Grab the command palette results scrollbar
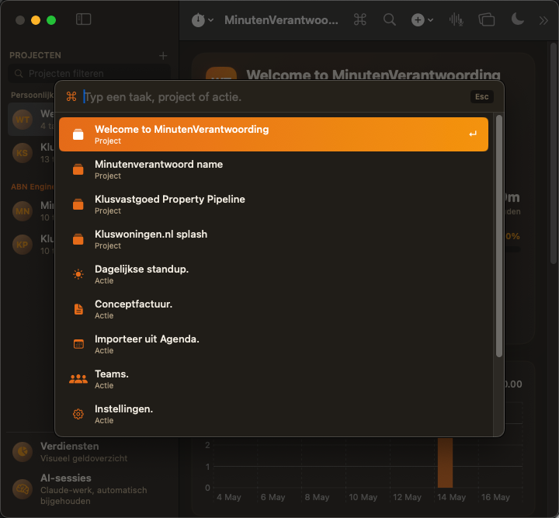The height and width of the screenshot is (518, 559). (x=499, y=235)
